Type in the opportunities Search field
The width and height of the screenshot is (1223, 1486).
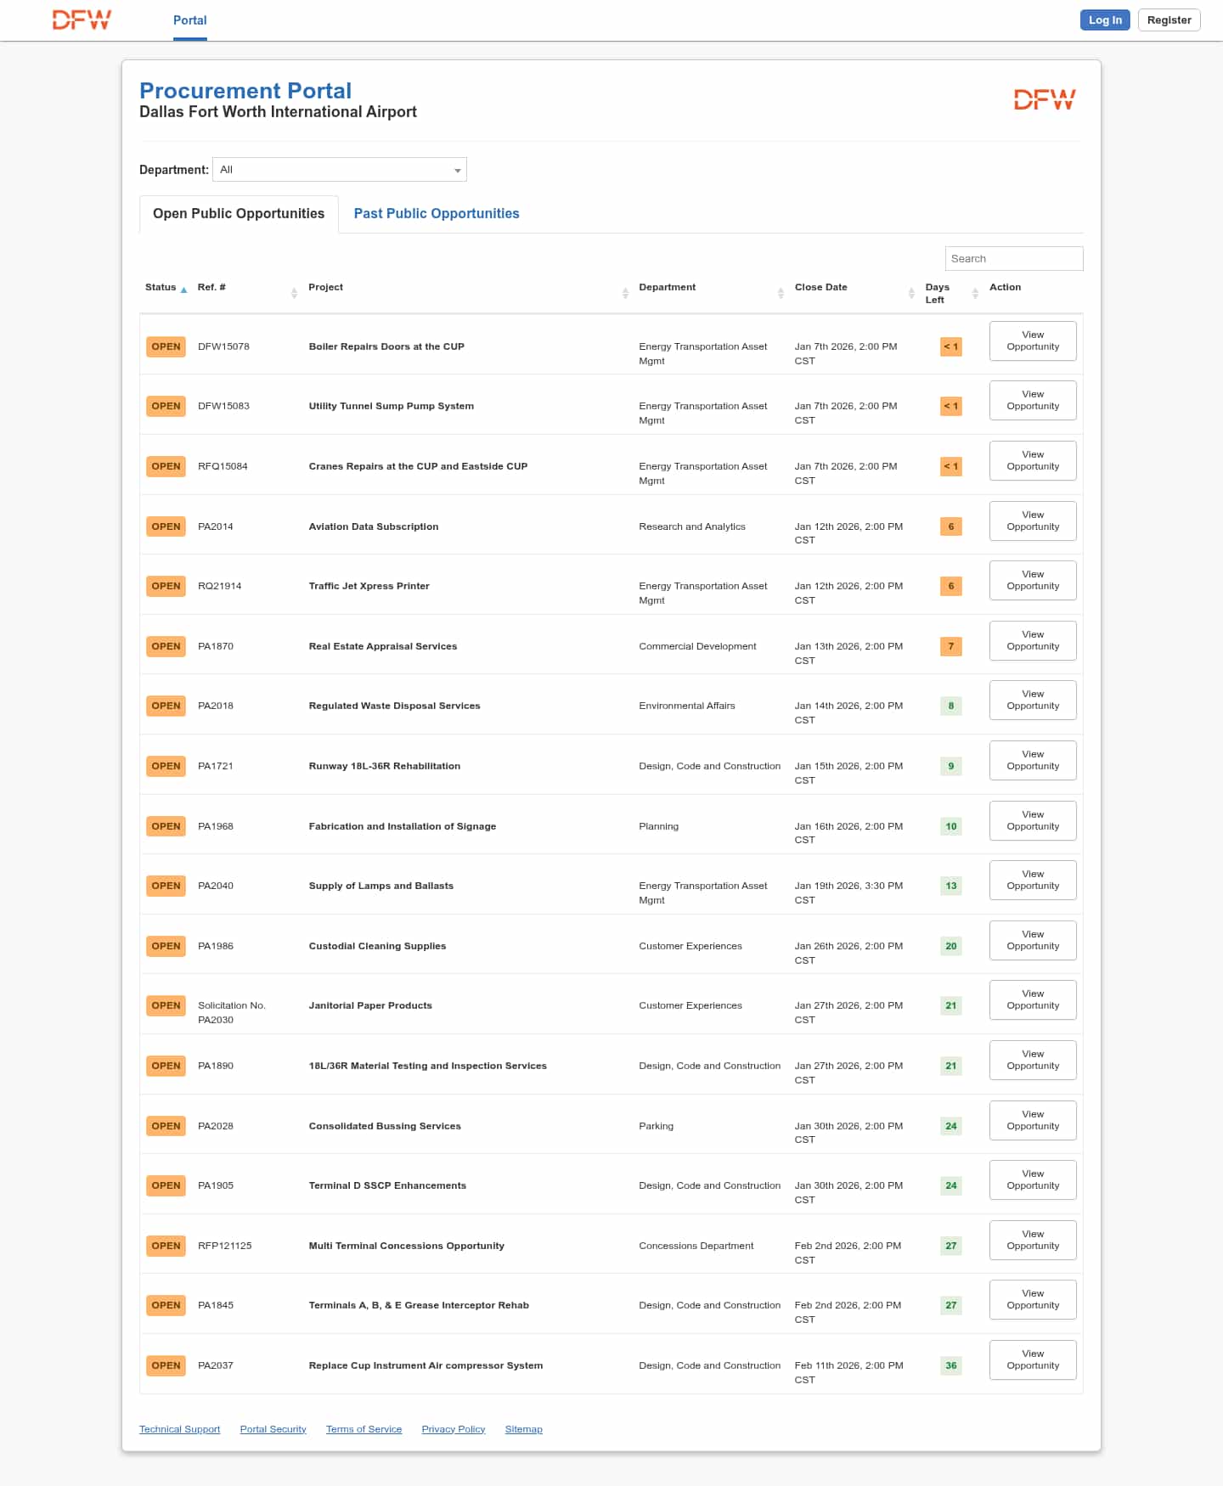coord(1013,259)
